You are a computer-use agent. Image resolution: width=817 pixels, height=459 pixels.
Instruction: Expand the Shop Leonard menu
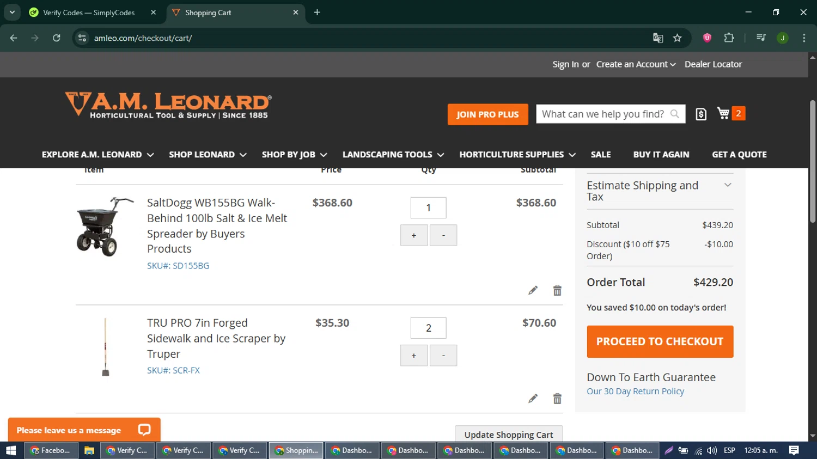point(208,155)
